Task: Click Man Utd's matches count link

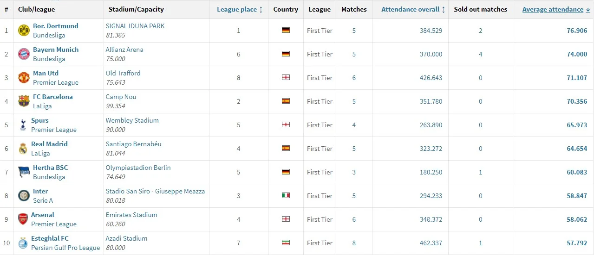Action: pyautogui.click(x=354, y=78)
